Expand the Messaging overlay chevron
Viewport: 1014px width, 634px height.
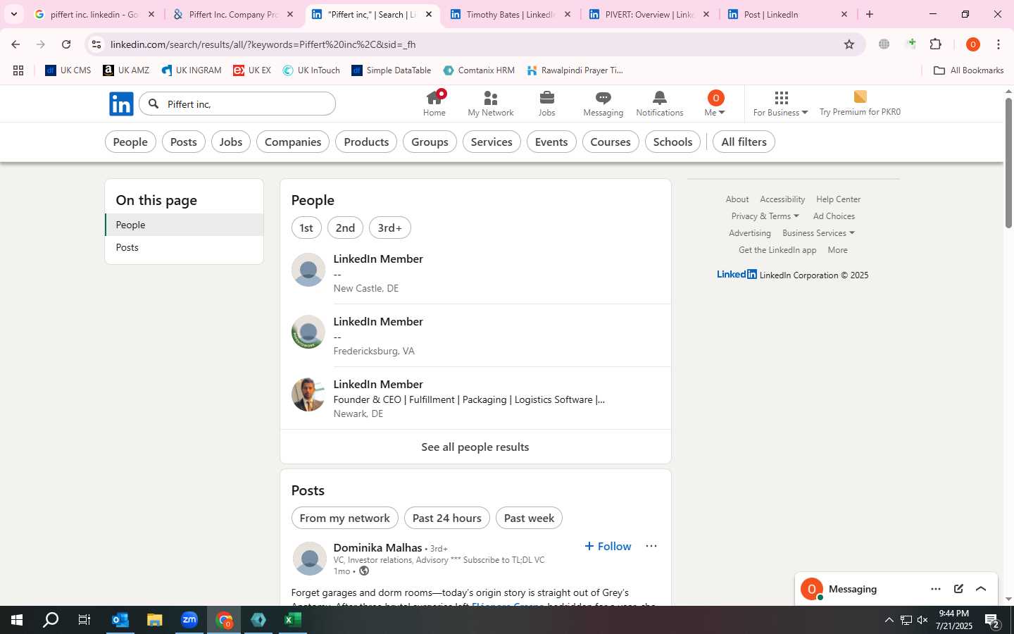pyautogui.click(x=981, y=589)
